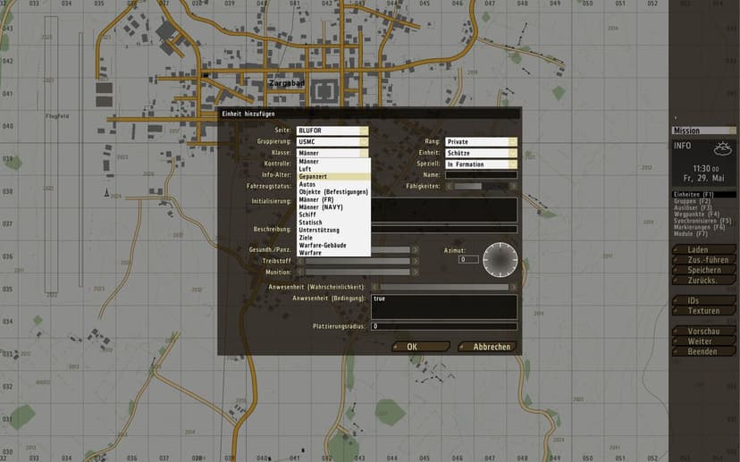
Task: Click the right arrow of the Munition slider
Action: coord(416,273)
